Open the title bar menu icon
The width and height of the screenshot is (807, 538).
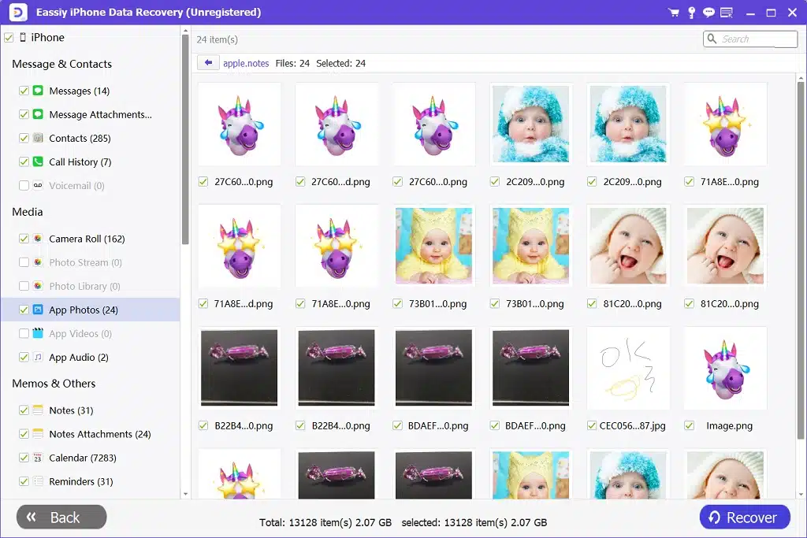click(726, 13)
